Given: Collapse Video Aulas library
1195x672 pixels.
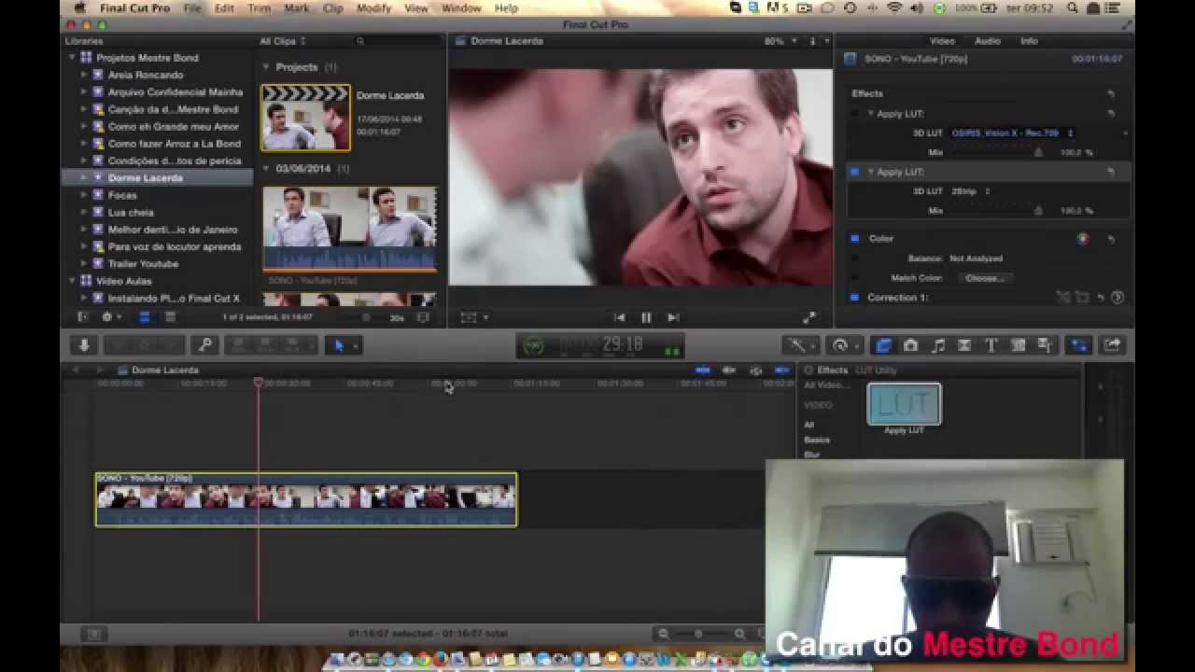Looking at the screenshot, I should point(72,281).
